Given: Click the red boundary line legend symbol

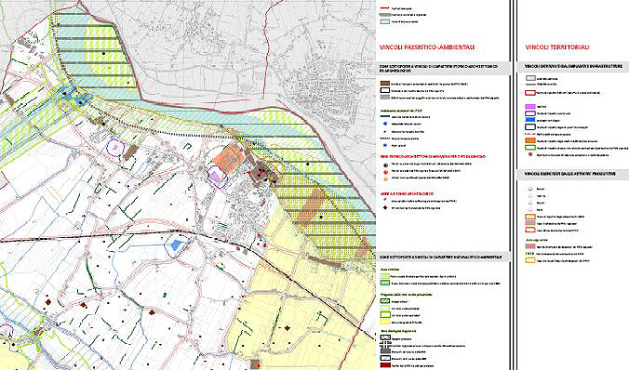Looking at the screenshot, I should (x=385, y=8).
